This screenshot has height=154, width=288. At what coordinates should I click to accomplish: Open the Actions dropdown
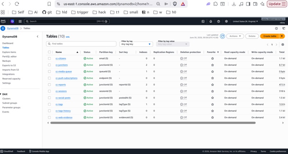[x=235, y=36]
